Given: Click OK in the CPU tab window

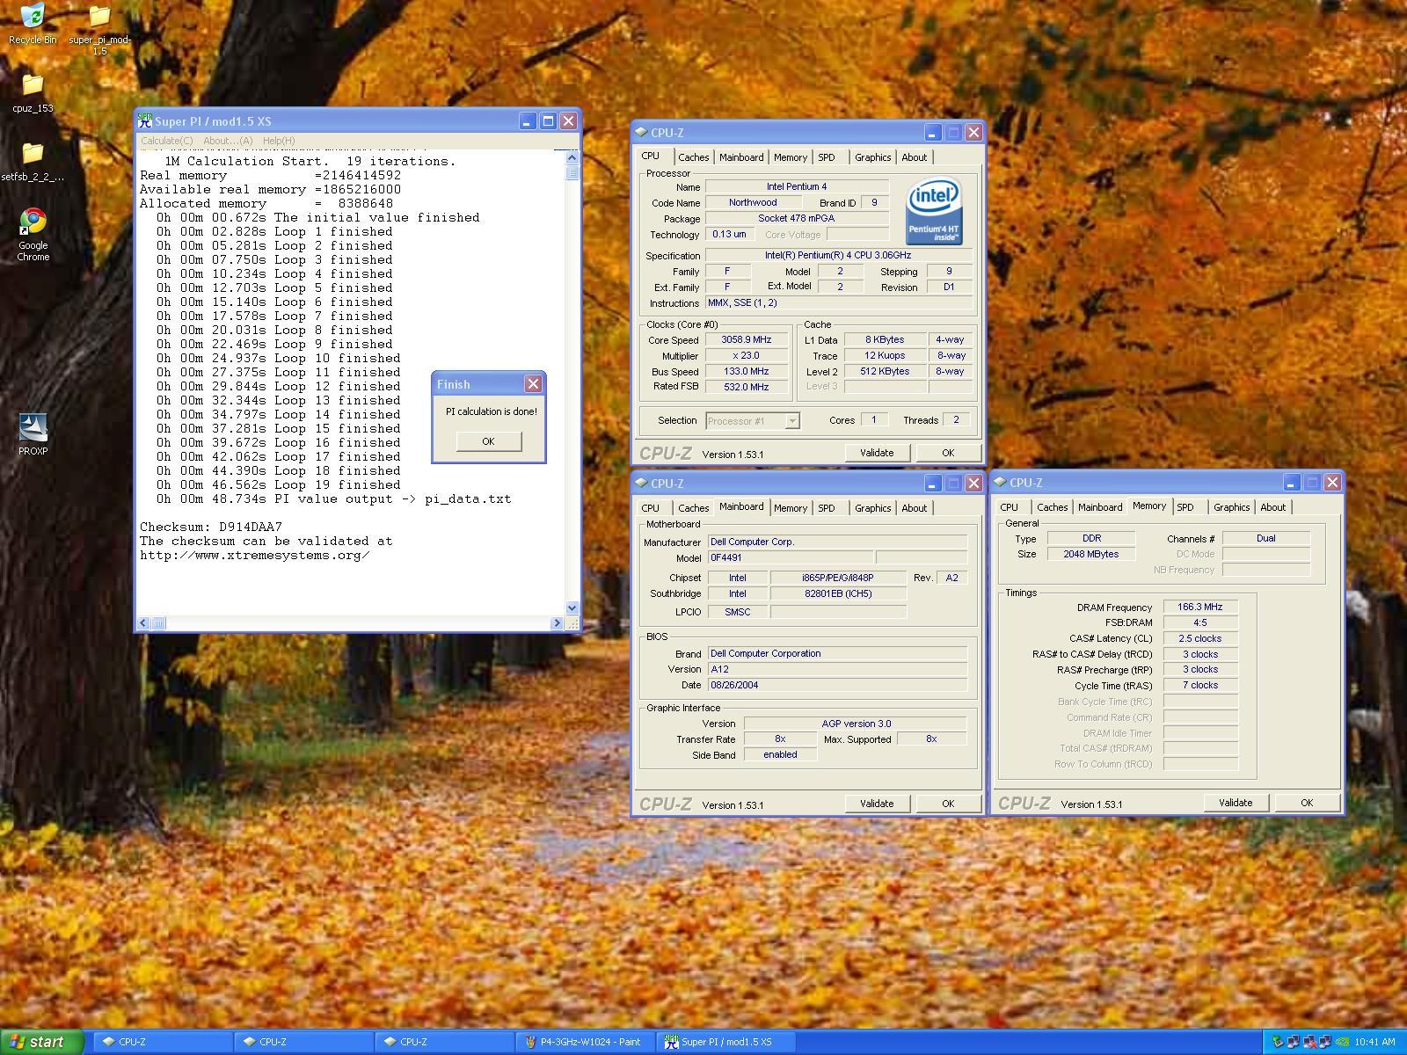Looking at the screenshot, I should [x=948, y=453].
